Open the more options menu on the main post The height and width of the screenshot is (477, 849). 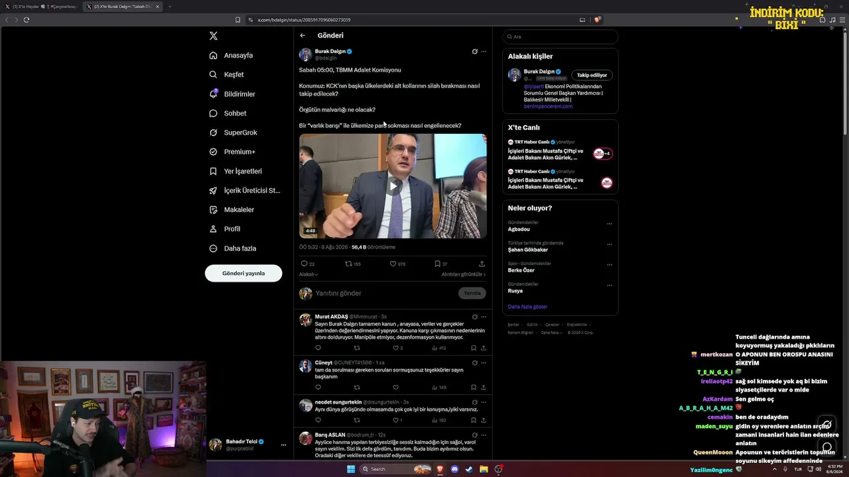point(484,51)
